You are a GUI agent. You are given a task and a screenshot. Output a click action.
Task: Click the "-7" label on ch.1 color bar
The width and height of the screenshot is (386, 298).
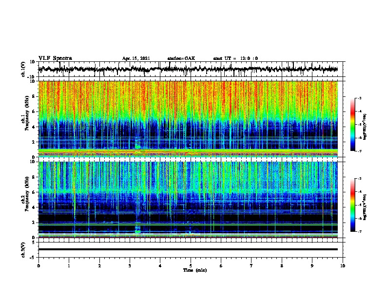pyautogui.click(x=359, y=151)
